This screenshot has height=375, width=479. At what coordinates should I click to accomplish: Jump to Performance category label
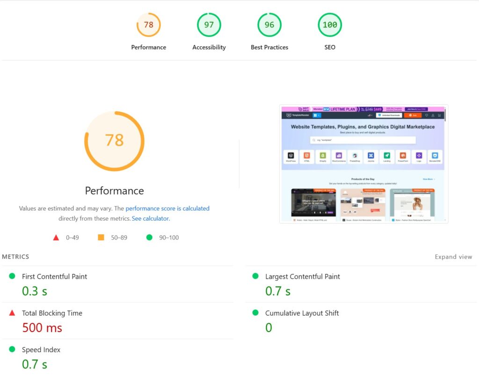148,47
